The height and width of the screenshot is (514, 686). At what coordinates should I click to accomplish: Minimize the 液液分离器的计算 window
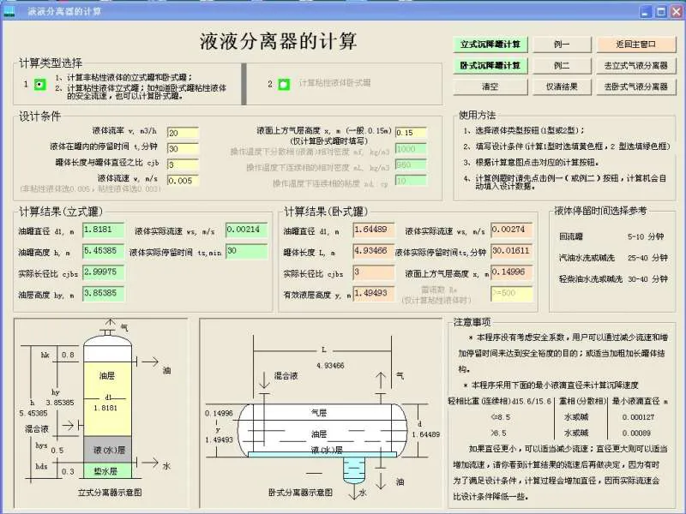646,12
